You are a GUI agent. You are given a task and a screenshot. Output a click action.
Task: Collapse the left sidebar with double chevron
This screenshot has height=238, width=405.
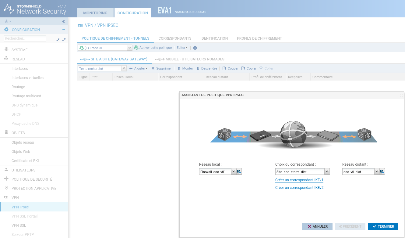point(64,21)
